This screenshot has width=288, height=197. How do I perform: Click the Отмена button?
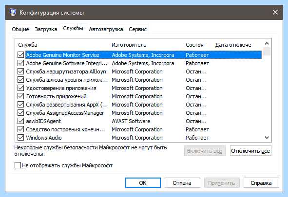pyautogui.click(x=182, y=183)
